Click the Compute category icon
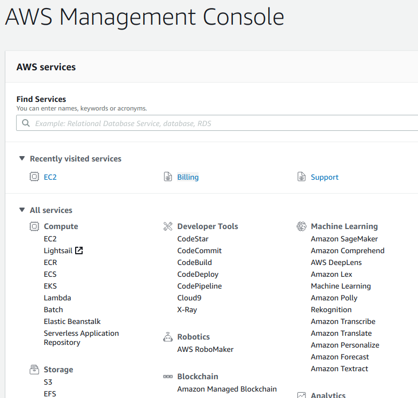This screenshot has width=418, height=398. click(34, 226)
